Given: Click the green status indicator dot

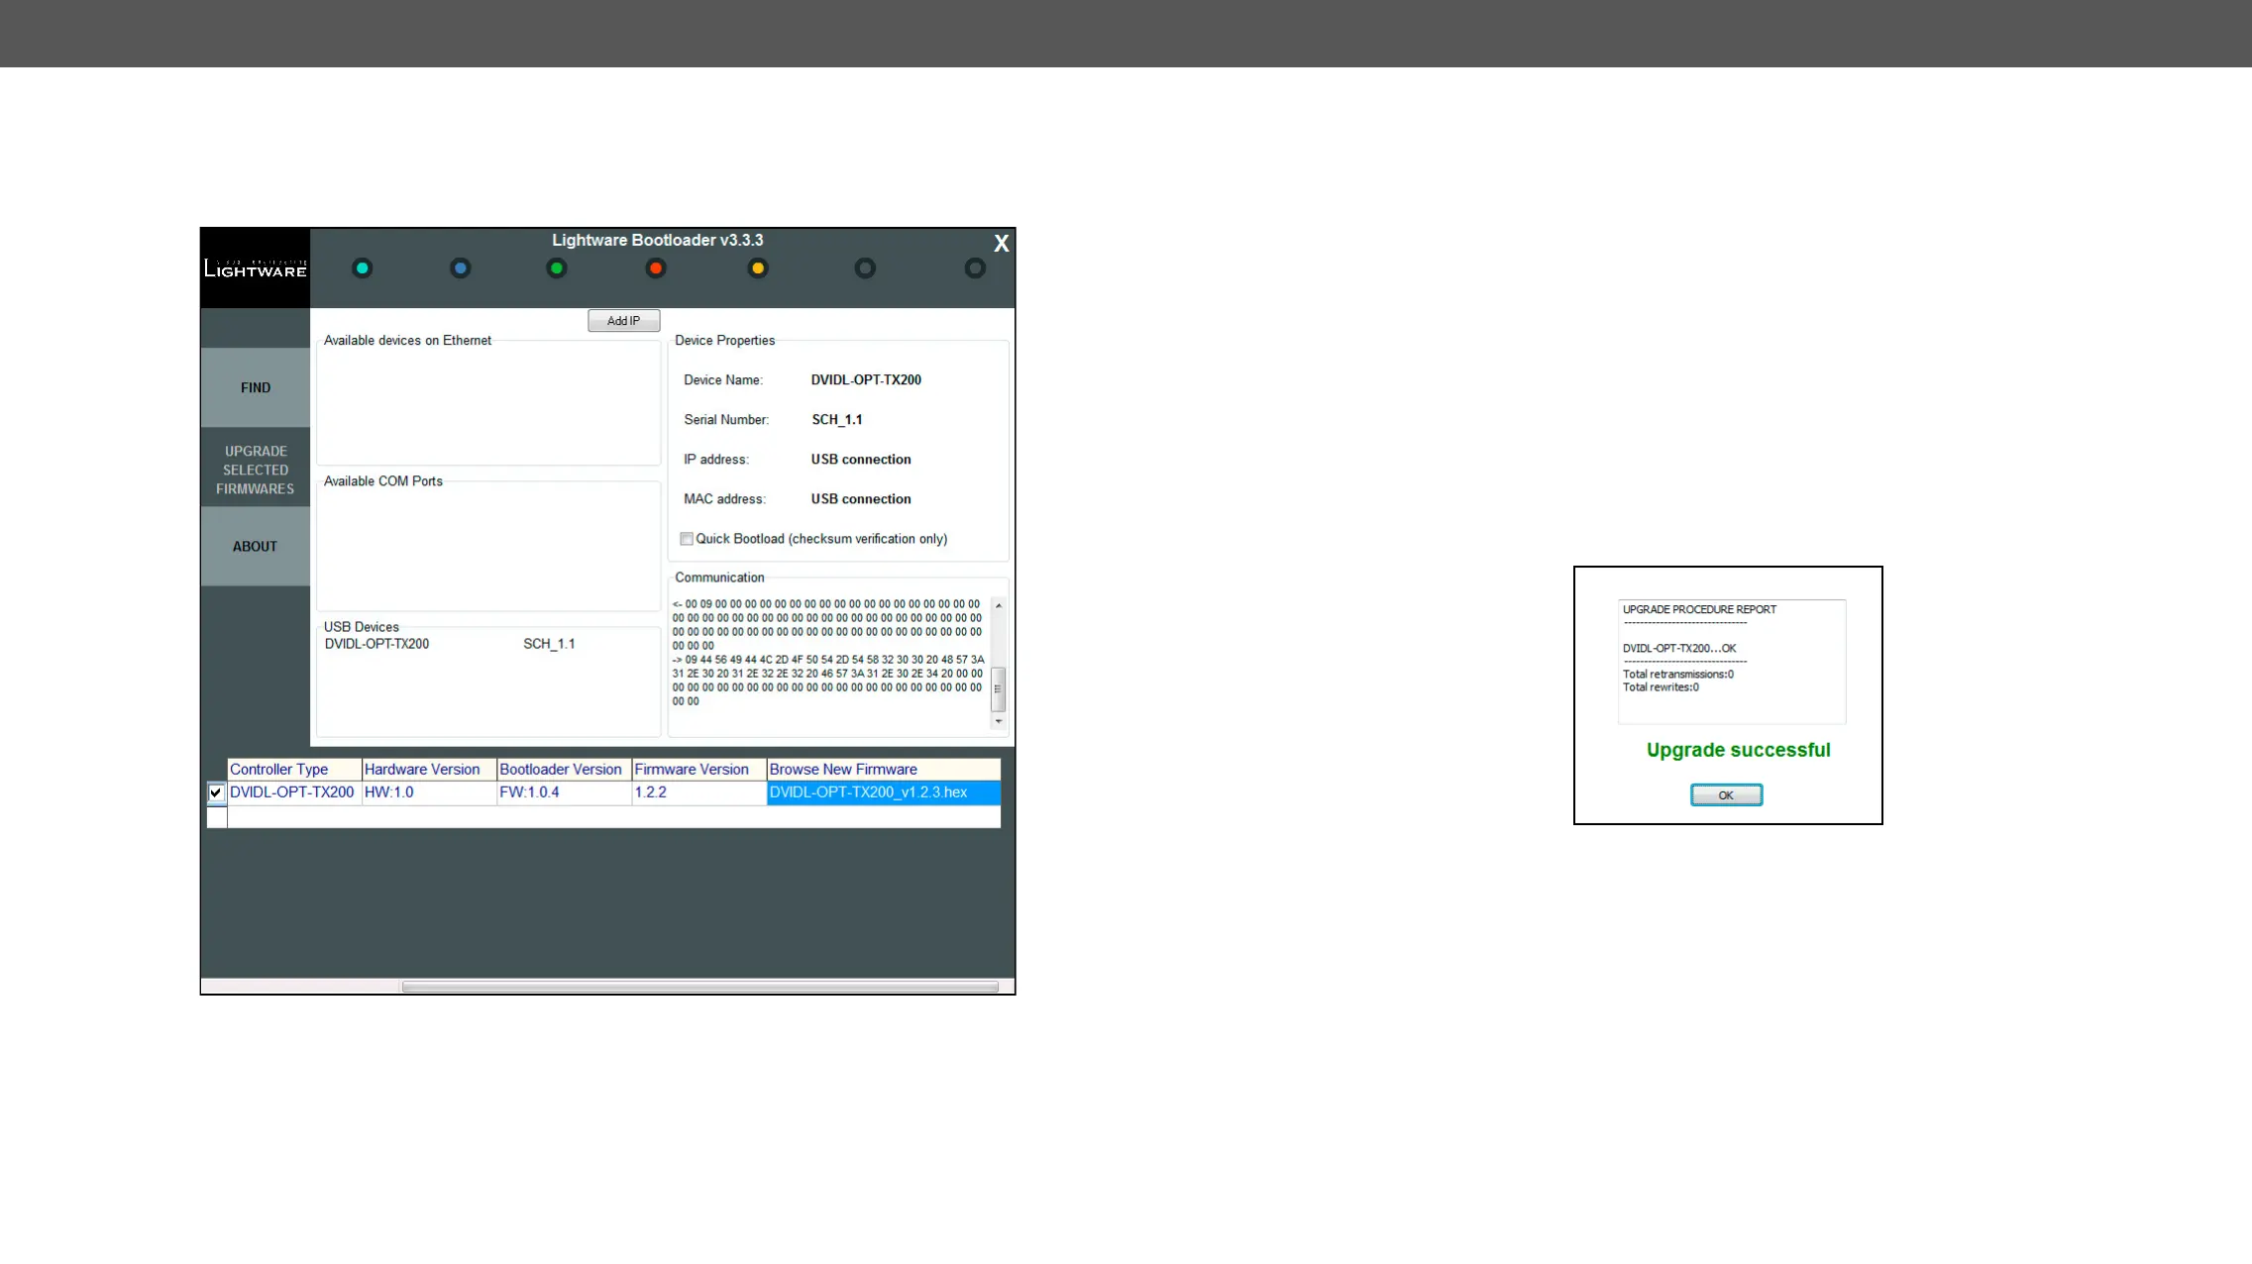Looking at the screenshot, I should coord(557,268).
